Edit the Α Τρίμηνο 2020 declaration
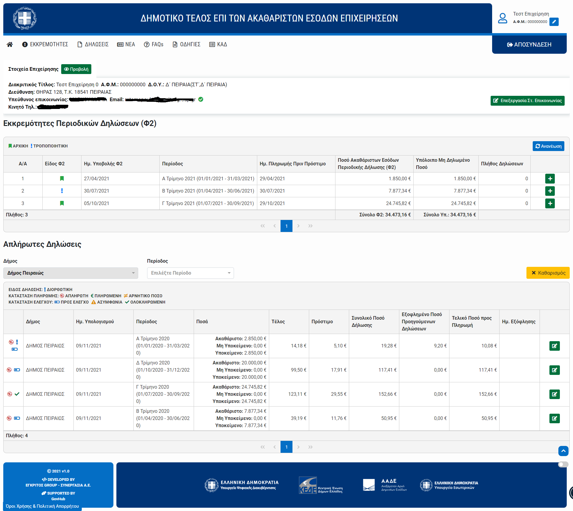573x511 pixels. (554, 346)
